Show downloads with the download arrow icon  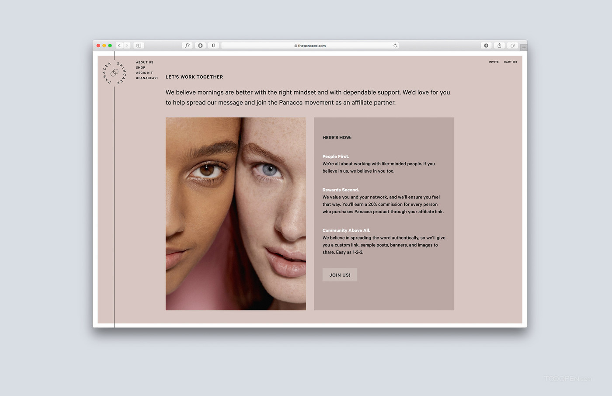coord(486,45)
